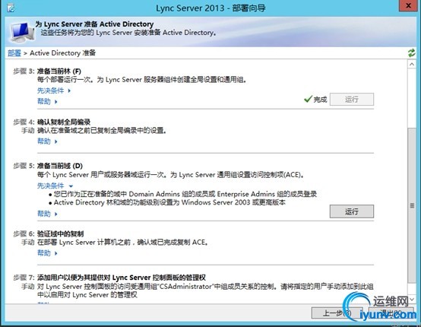Click the 部署 breadcrumb link
This screenshot has width=421, height=327.
pyautogui.click(x=14, y=53)
